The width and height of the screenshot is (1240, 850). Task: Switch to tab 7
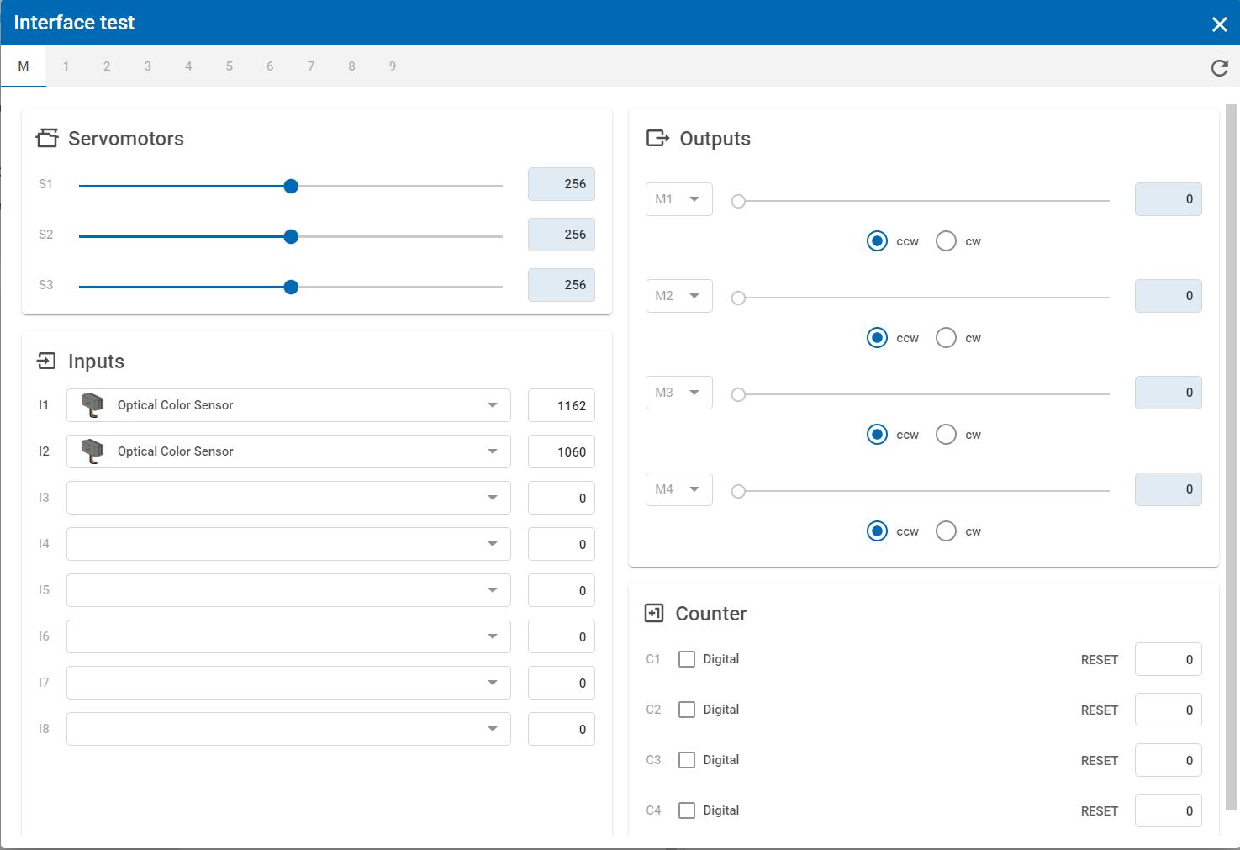pos(311,66)
